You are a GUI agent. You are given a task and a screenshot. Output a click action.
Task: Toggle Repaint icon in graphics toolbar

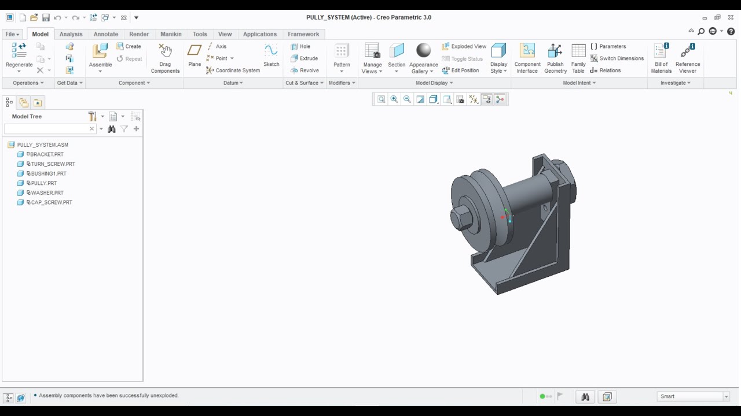point(420,99)
